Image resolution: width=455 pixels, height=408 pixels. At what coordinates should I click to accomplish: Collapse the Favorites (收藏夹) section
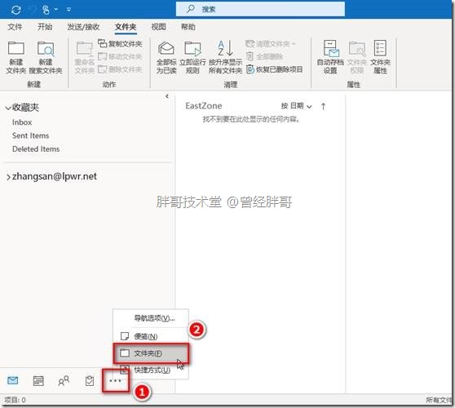[x=8, y=108]
